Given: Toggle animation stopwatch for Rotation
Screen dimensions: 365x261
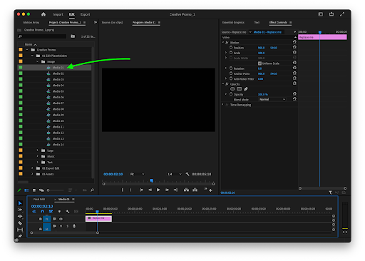Looking at the screenshot, I should [231, 68].
